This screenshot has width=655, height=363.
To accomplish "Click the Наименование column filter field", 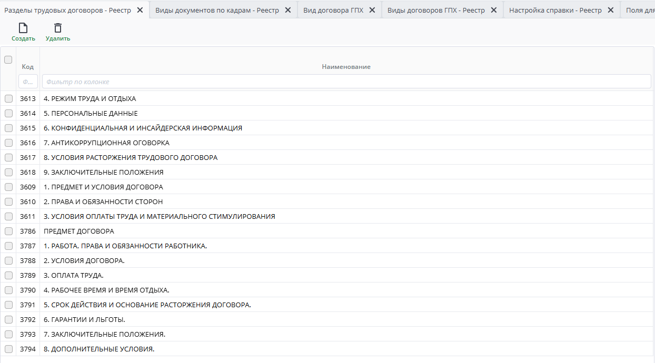I will pos(346,82).
